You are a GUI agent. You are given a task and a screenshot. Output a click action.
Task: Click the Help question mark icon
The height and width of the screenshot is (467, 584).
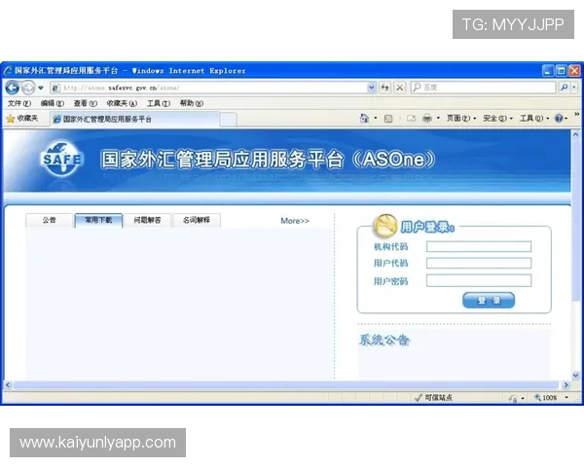[x=559, y=119]
